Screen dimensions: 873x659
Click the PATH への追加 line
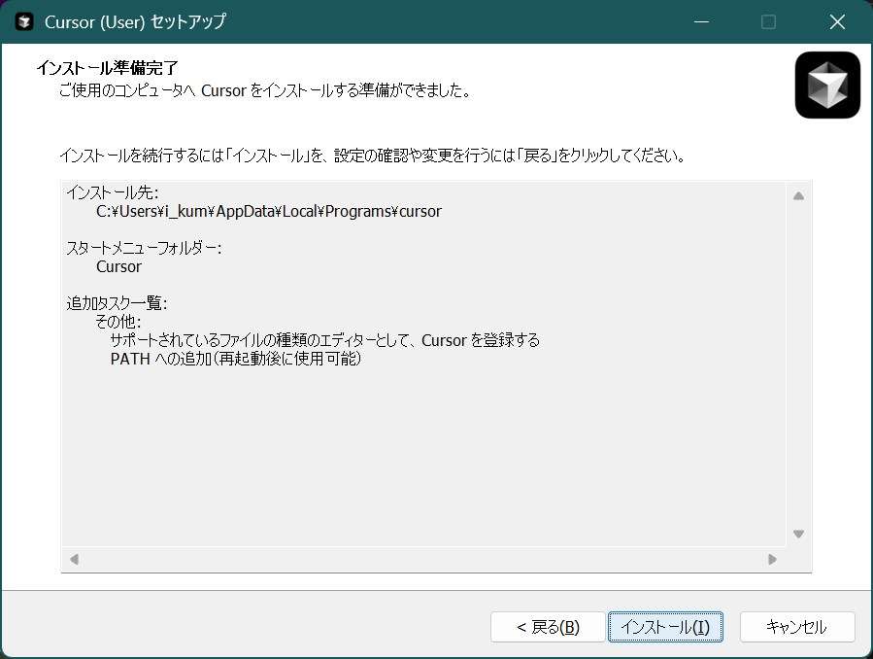point(236,359)
